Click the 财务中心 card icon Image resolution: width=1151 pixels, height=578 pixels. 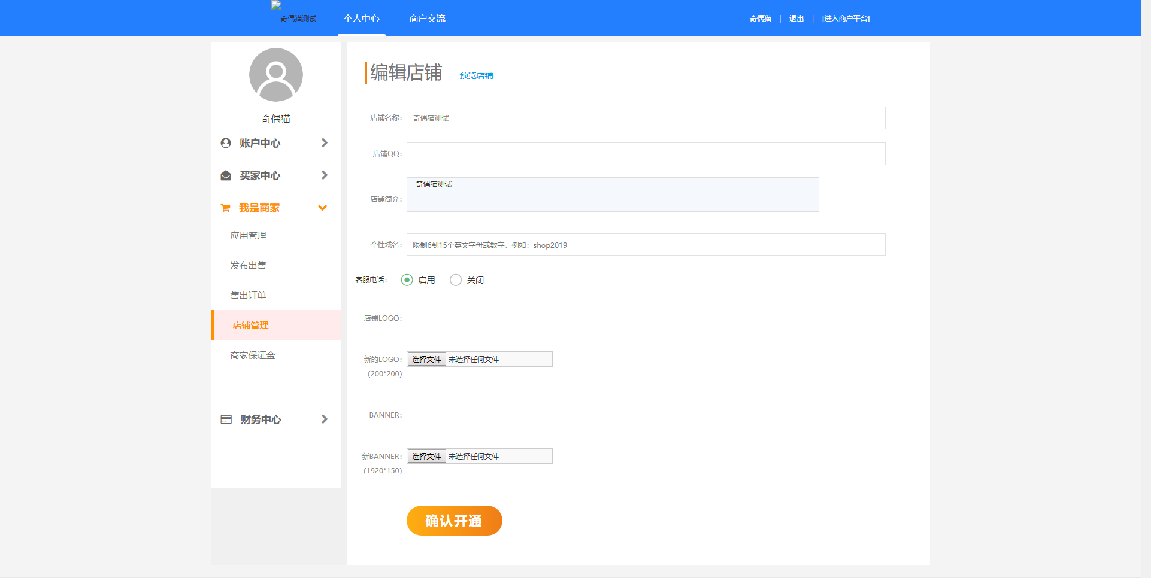[226, 419]
